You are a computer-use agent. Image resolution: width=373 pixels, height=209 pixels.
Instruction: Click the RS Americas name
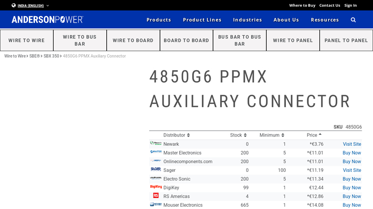(177, 196)
